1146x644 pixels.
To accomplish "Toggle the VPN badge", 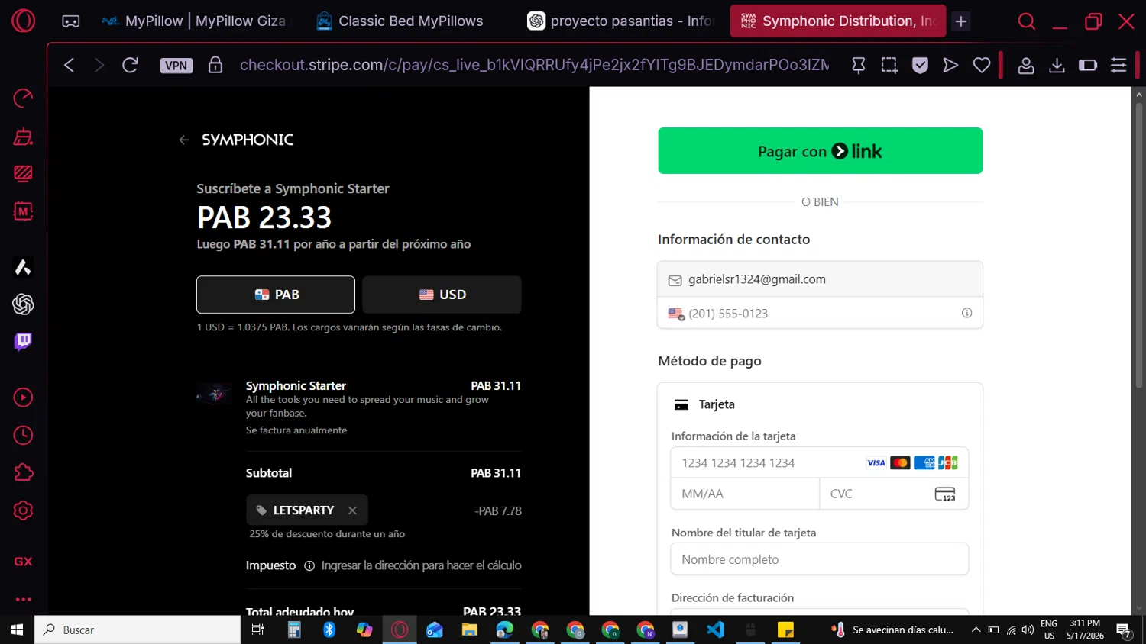I will point(176,66).
